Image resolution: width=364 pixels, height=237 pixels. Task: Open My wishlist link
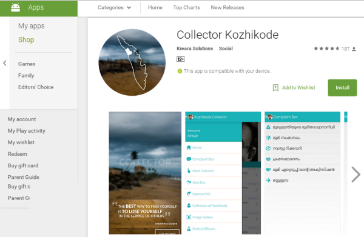coord(21,142)
